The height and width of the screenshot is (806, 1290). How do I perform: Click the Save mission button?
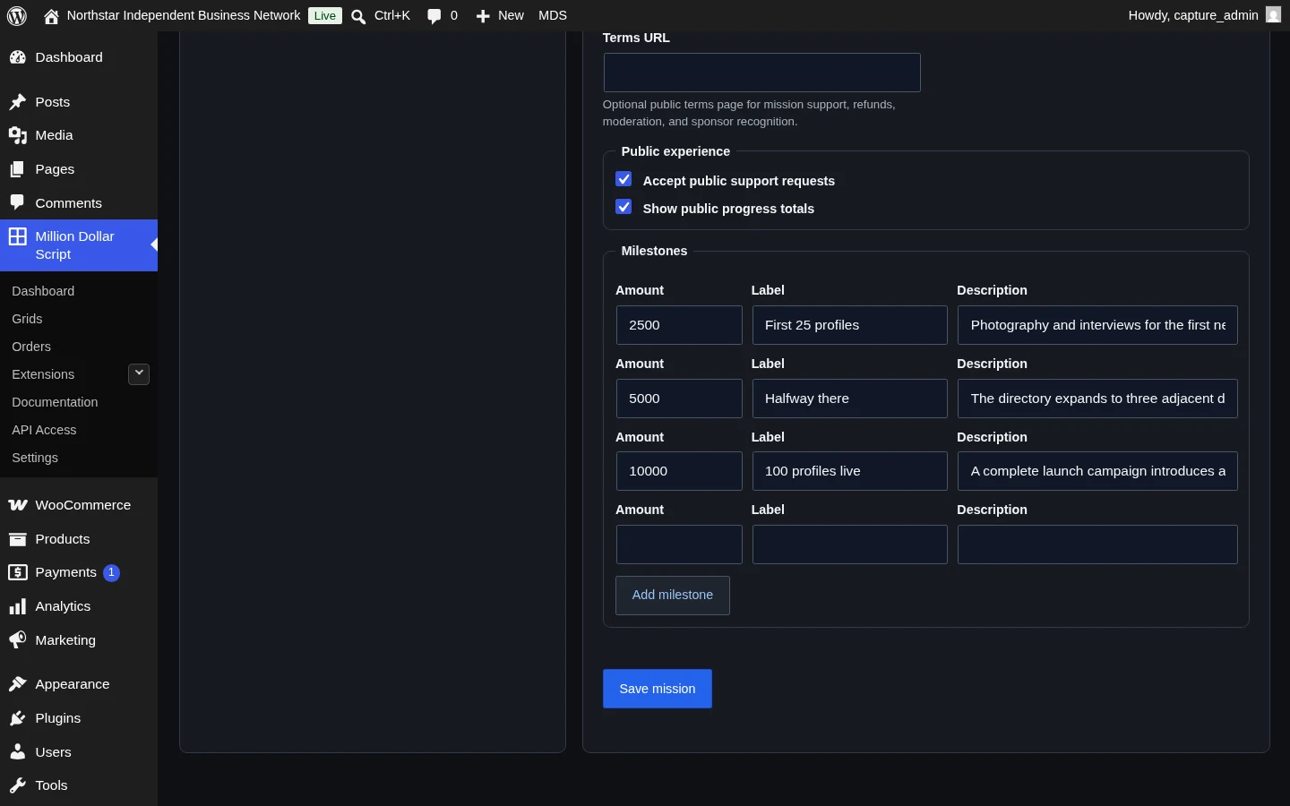coord(658,689)
